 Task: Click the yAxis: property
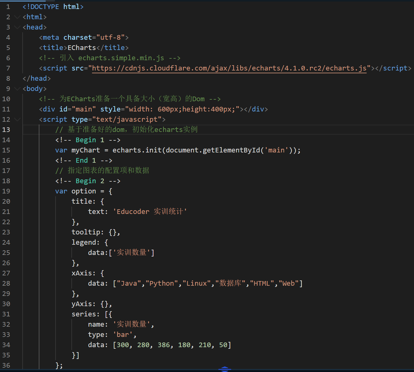[84, 304]
